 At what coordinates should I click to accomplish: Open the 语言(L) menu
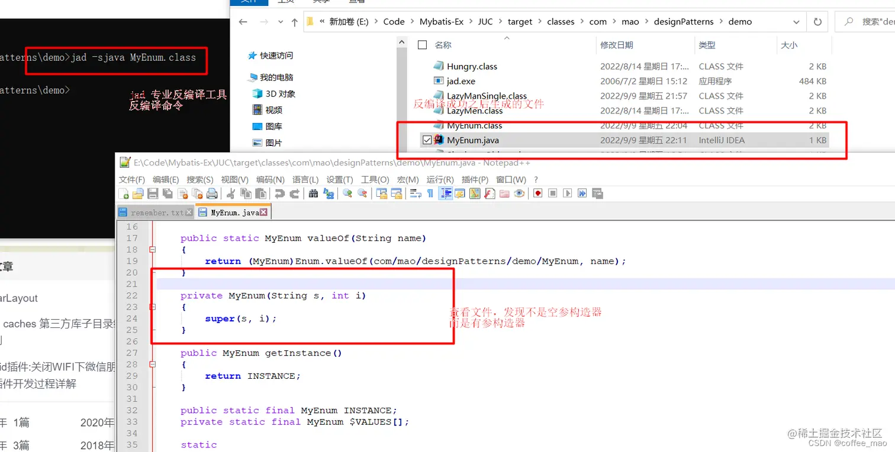coord(304,180)
